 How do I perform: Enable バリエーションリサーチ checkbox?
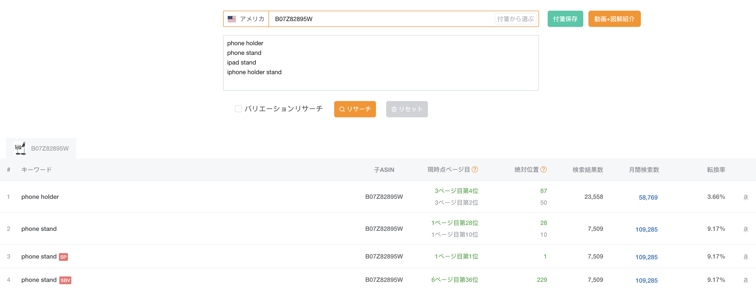[238, 109]
